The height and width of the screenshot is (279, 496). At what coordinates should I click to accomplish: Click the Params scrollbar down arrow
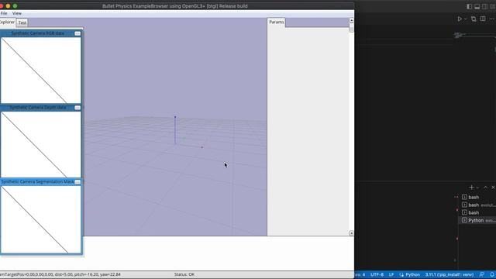[x=351, y=233]
